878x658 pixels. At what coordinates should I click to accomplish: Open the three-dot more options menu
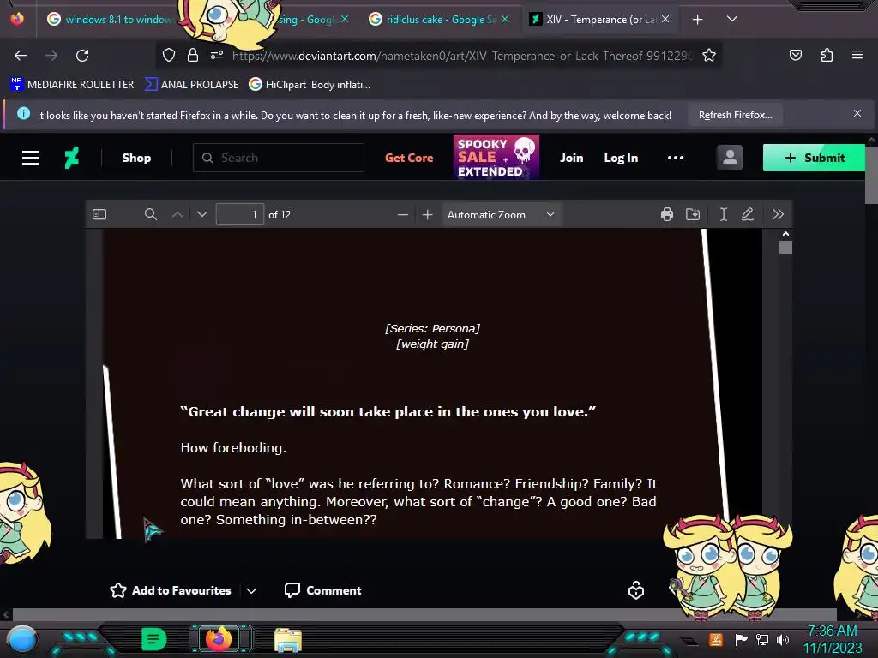(676, 158)
